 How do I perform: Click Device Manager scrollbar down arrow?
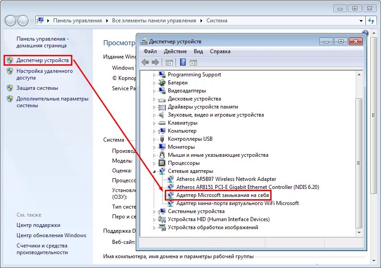[359, 232]
